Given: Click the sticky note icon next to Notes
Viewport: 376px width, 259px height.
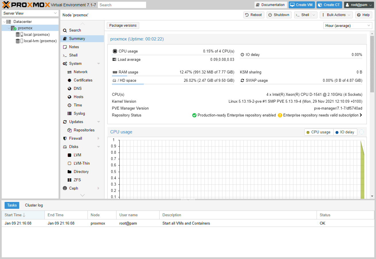Looking at the screenshot, I should [65, 47].
